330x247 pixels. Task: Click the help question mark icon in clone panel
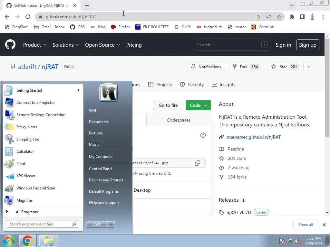(x=203, y=135)
